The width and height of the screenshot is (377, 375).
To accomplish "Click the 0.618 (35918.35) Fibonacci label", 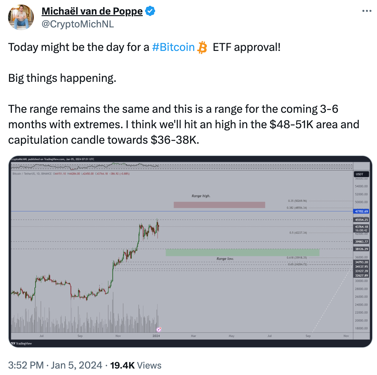I will (x=297, y=257).
